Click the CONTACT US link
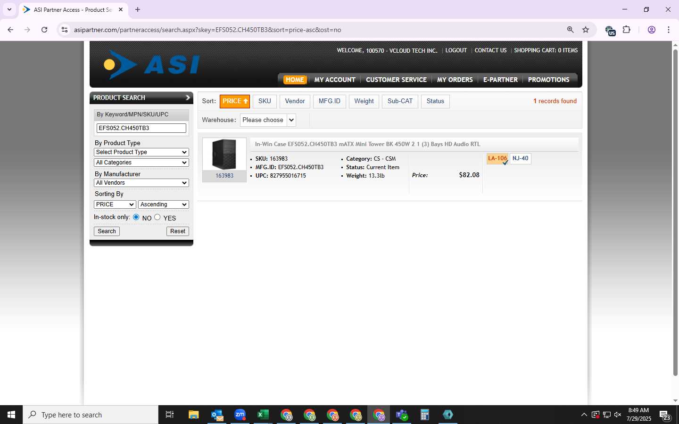679x424 pixels. coord(490,50)
